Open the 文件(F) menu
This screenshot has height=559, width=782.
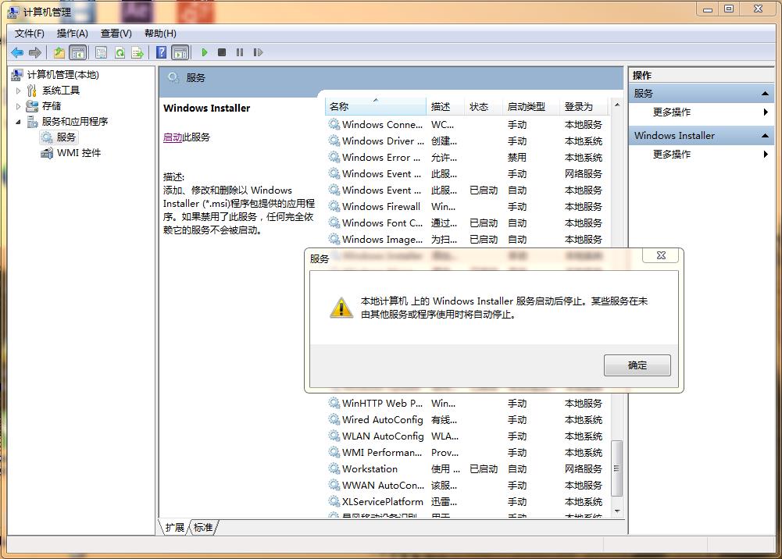click(30, 34)
